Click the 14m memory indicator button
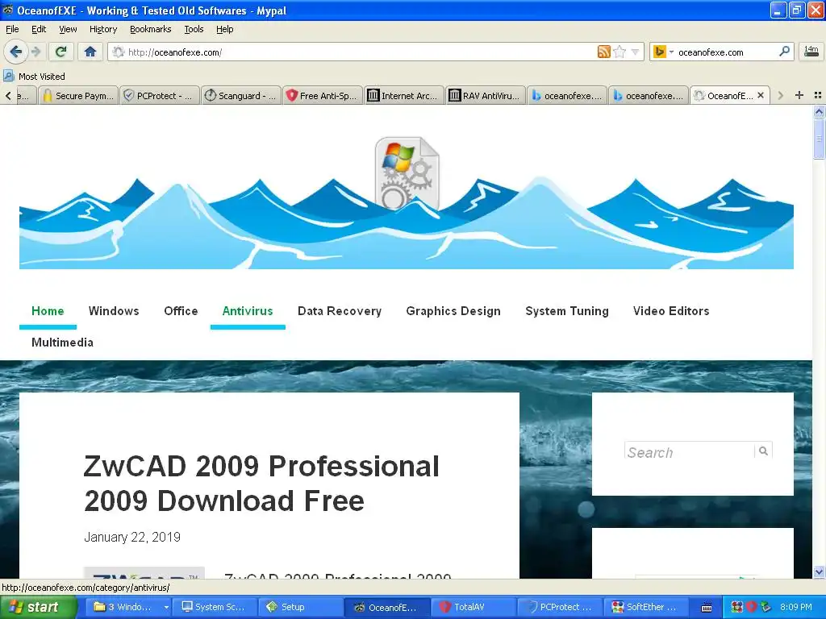Viewport: 826px width, 619px height. (x=811, y=52)
